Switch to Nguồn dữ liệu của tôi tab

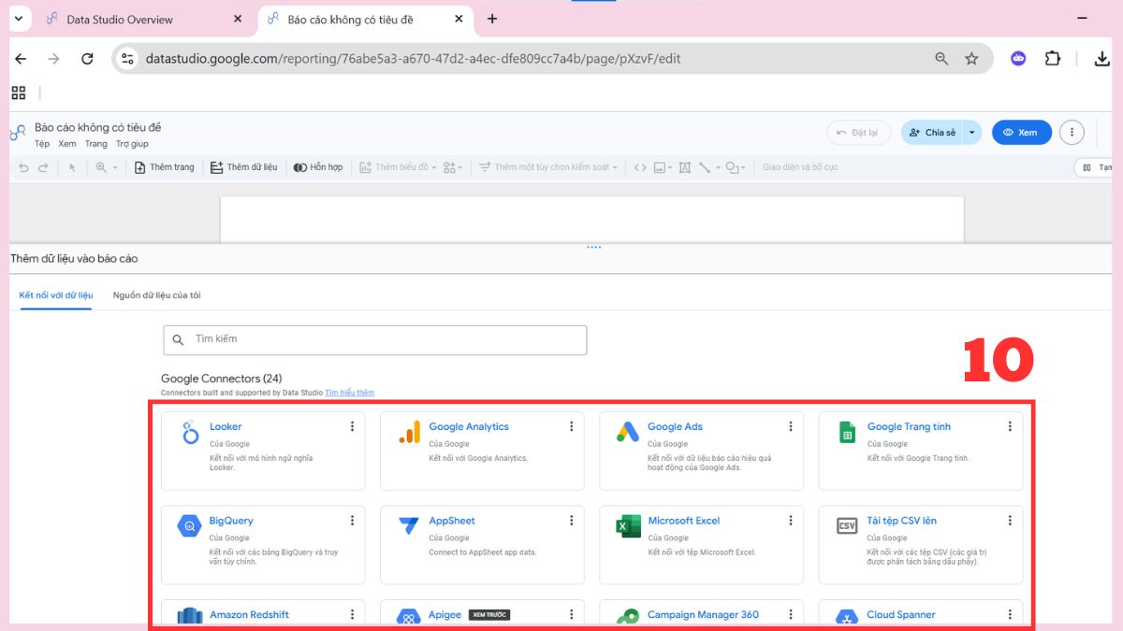[157, 295]
